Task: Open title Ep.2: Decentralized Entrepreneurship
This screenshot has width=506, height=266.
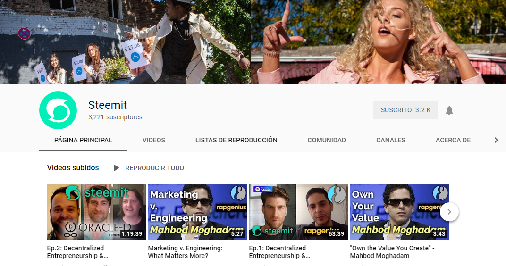Action: coord(77,252)
